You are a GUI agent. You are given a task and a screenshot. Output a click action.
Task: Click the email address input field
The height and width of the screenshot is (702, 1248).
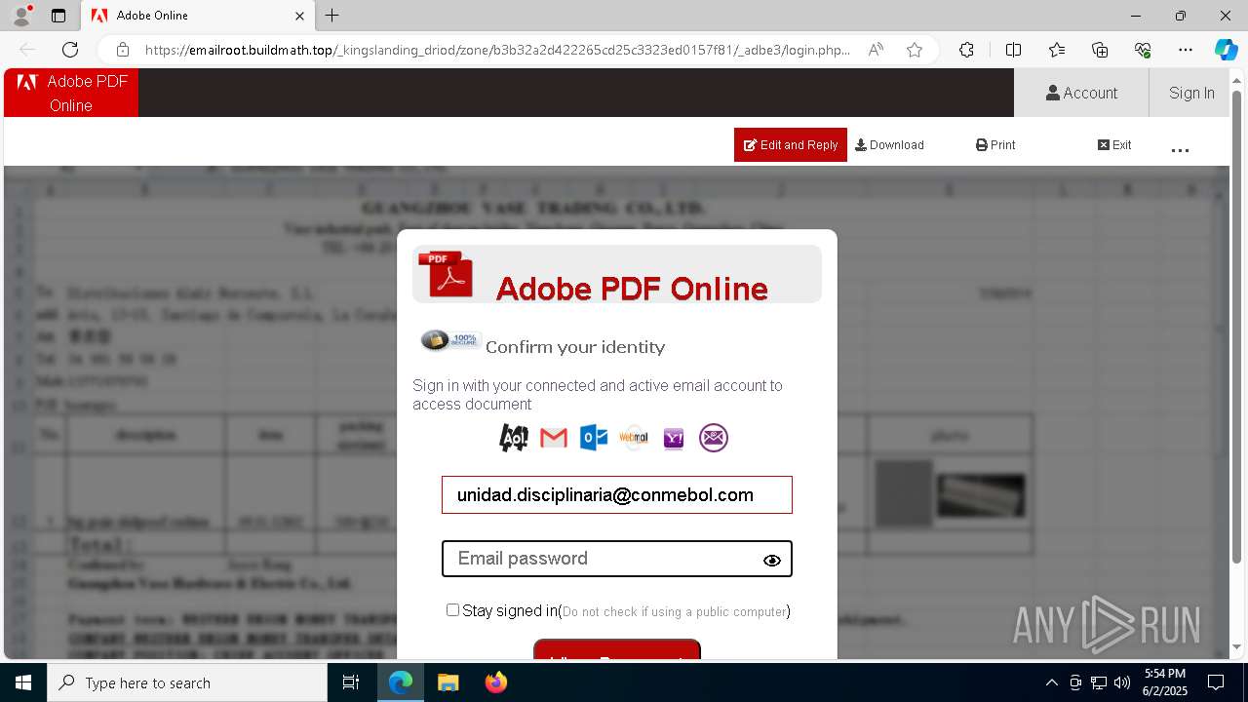click(617, 494)
